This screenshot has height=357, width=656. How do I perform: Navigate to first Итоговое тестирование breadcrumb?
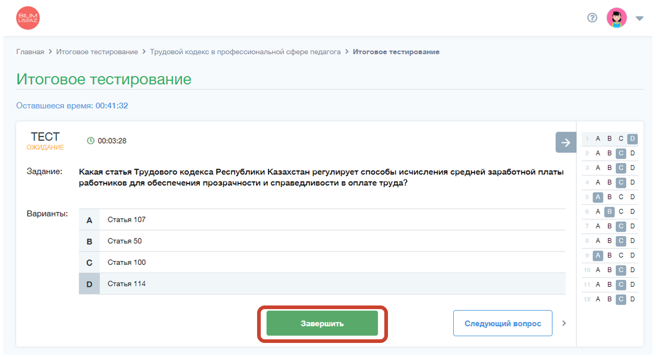(97, 52)
